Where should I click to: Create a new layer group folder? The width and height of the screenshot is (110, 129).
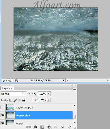(x=56, y=127)
